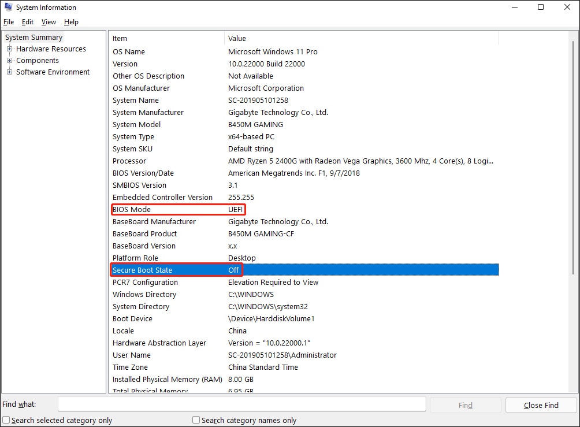The height and width of the screenshot is (427, 580).
Task: Select the OS Name row
Action: pos(304,52)
